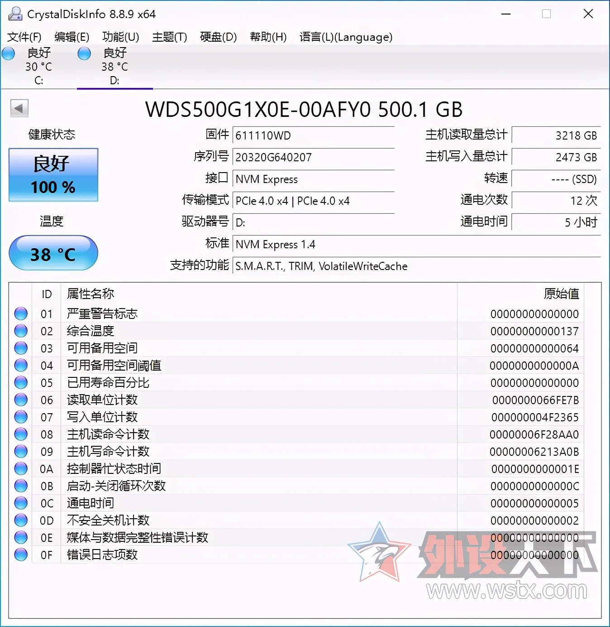Open the 硬盘(D) menu
Screen dimensions: 610x627
218,37
